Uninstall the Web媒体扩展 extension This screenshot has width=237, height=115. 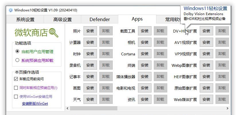(222, 99)
